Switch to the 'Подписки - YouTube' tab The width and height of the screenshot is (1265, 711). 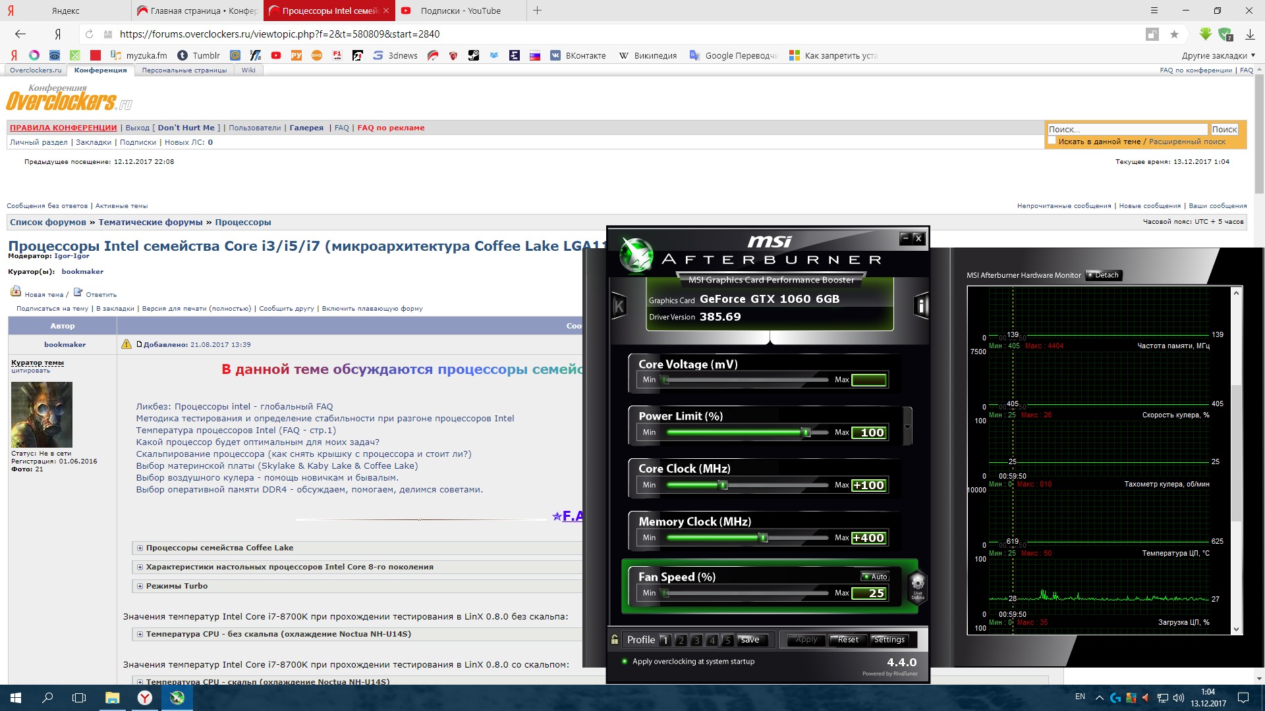coord(460,11)
